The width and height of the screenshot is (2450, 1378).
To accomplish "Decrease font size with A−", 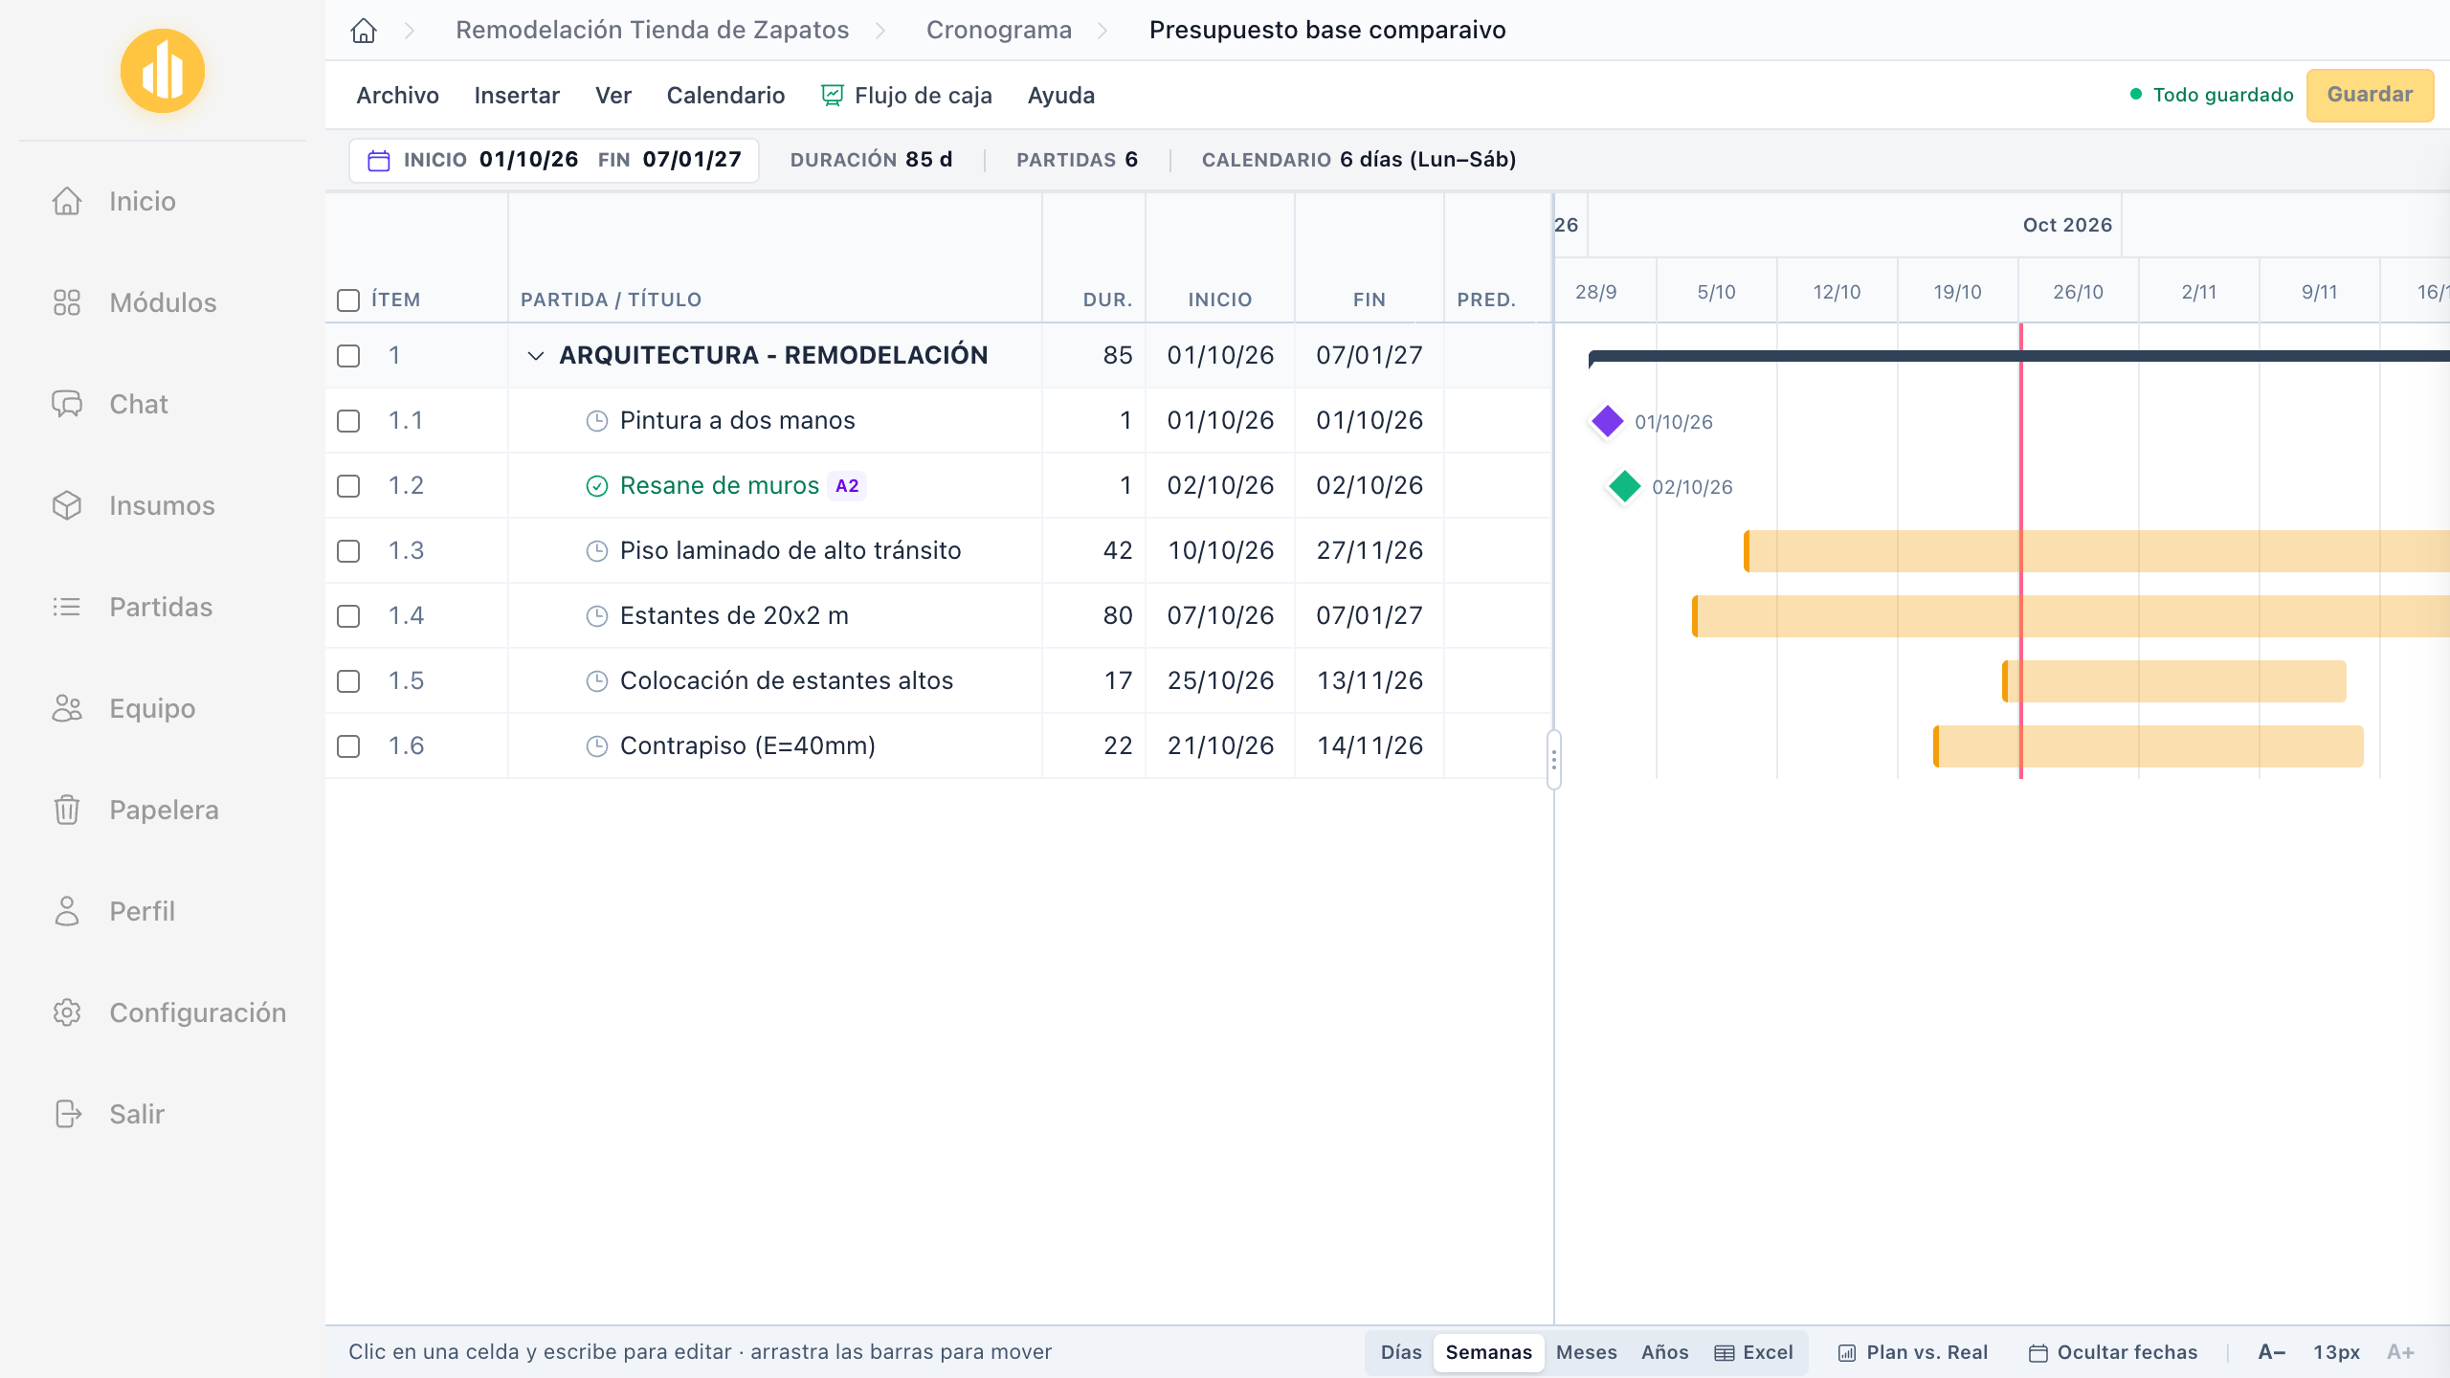I will pyautogui.click(x=2271, y=1352).
